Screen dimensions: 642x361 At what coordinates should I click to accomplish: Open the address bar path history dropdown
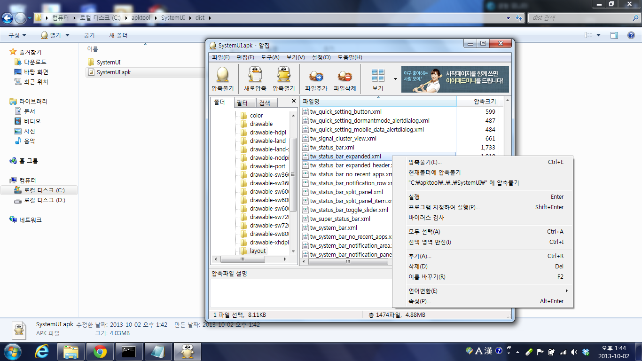coord(509,18)
